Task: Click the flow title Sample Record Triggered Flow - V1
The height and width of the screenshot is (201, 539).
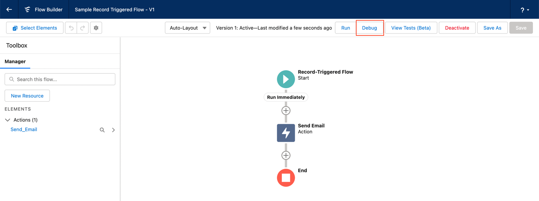Action: (x=115, y=9)
